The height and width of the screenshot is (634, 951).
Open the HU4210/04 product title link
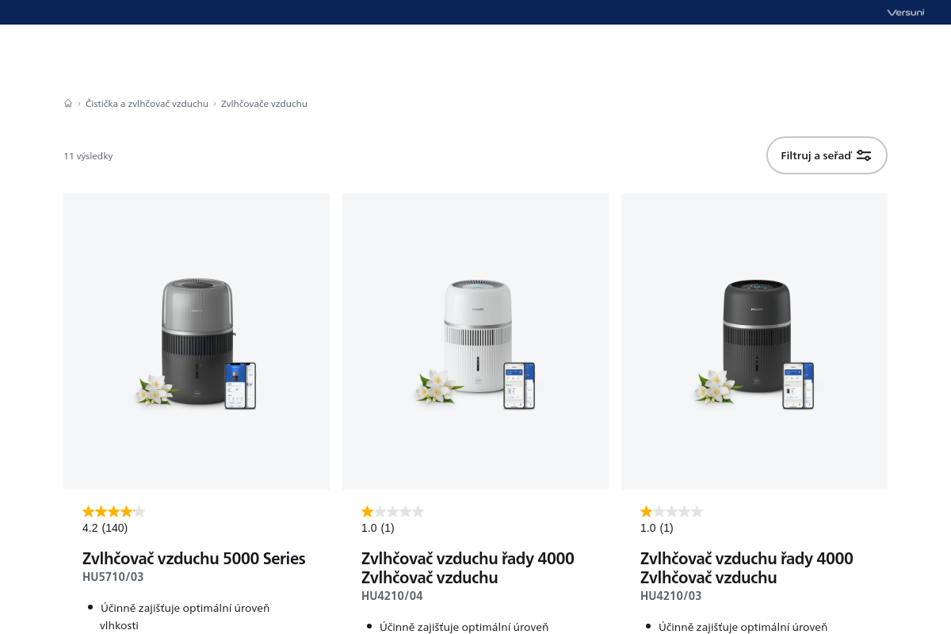pos(468,567)
